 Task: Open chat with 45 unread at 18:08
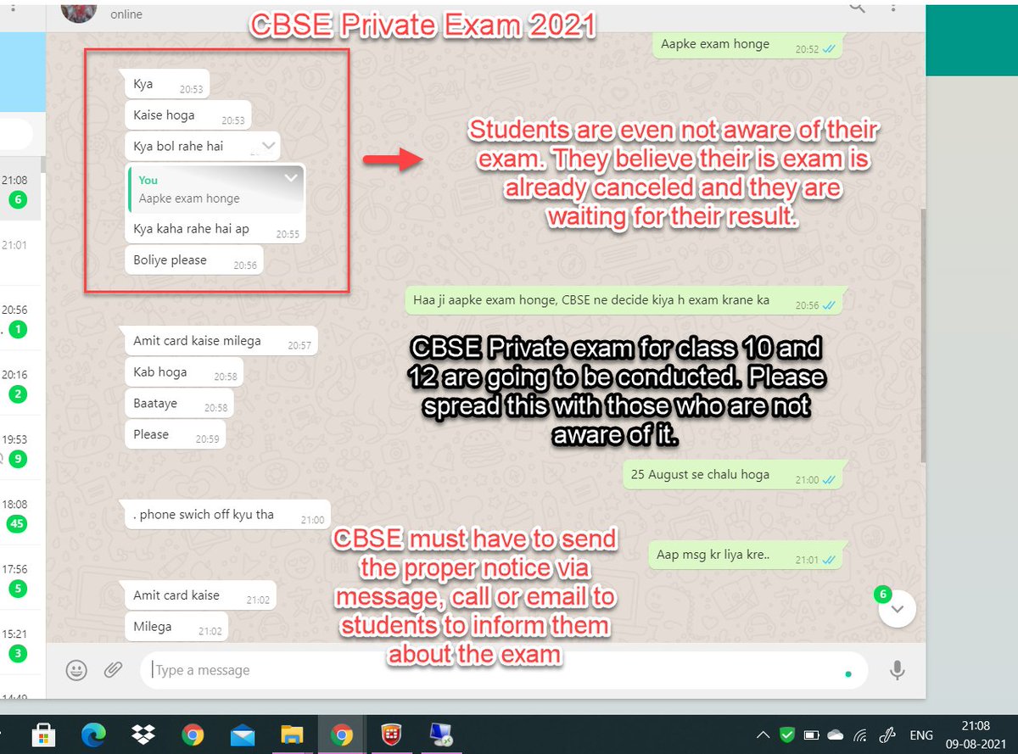click(x=20, y=513)
